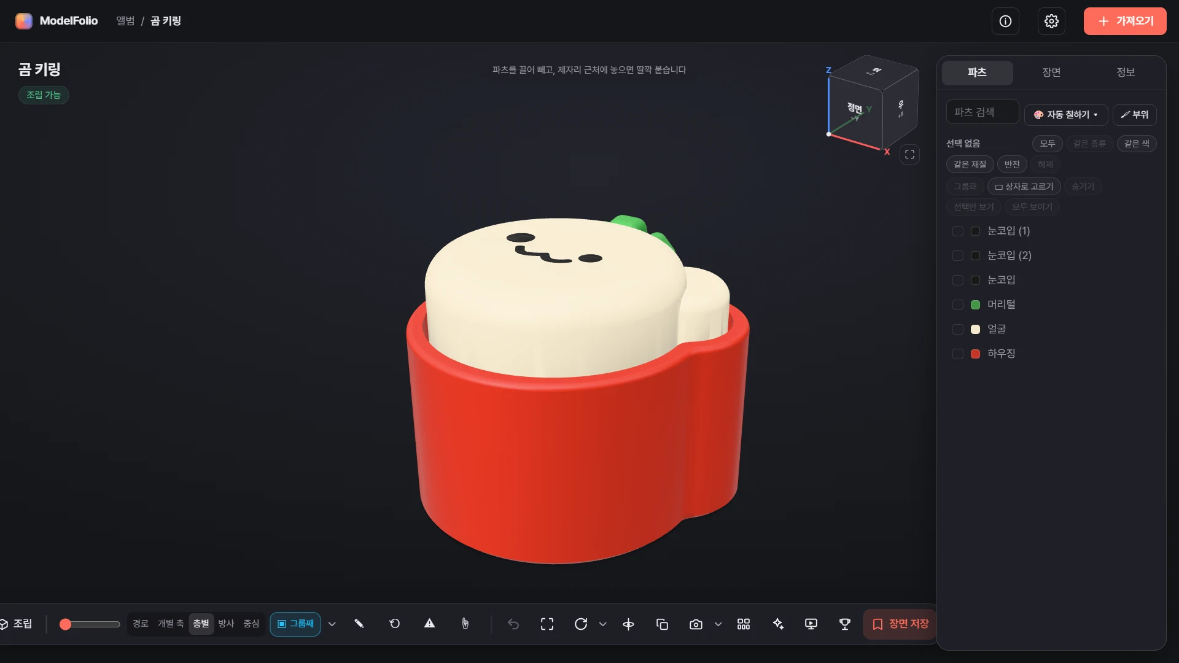Screen dimensions: 1179x663
Task: Click the info circle icon in header
Action: (1005, 21)
